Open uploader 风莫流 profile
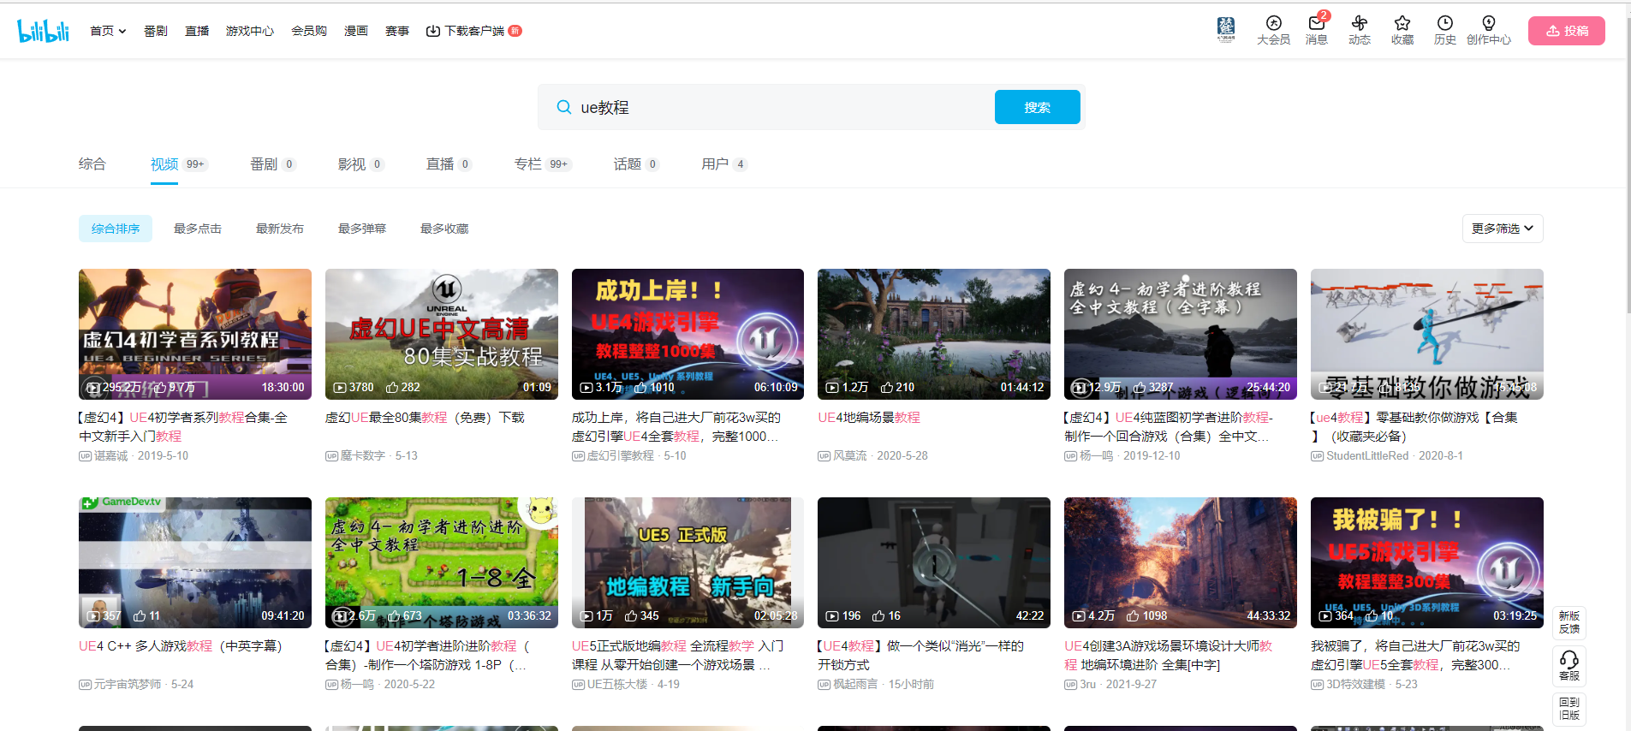Viewport: 1631px width, 731px height. pyautogui.click(x=849, y=456)
